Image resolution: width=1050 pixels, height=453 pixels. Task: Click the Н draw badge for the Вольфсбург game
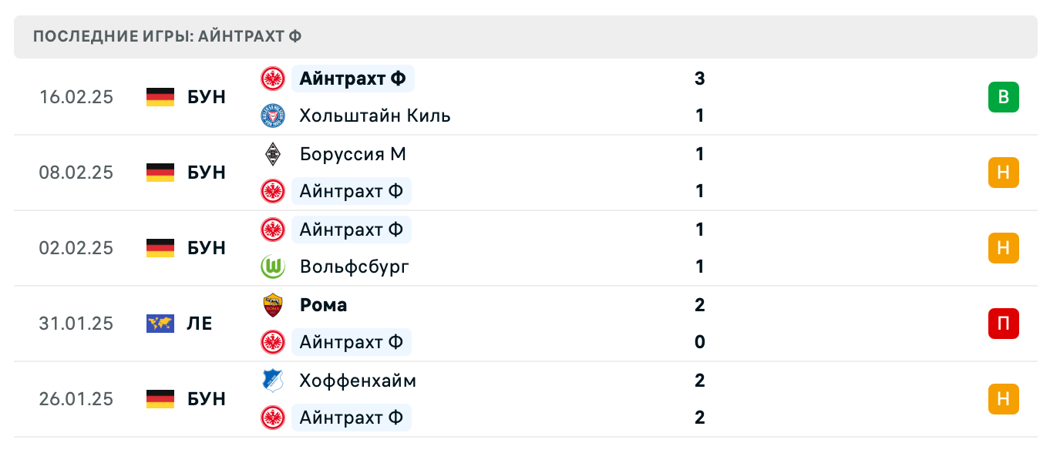click(x=1003, y=248)
